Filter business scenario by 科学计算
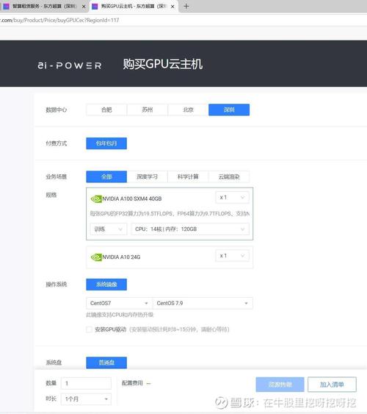Screen dimensions: 367x414 click(188, 177)
